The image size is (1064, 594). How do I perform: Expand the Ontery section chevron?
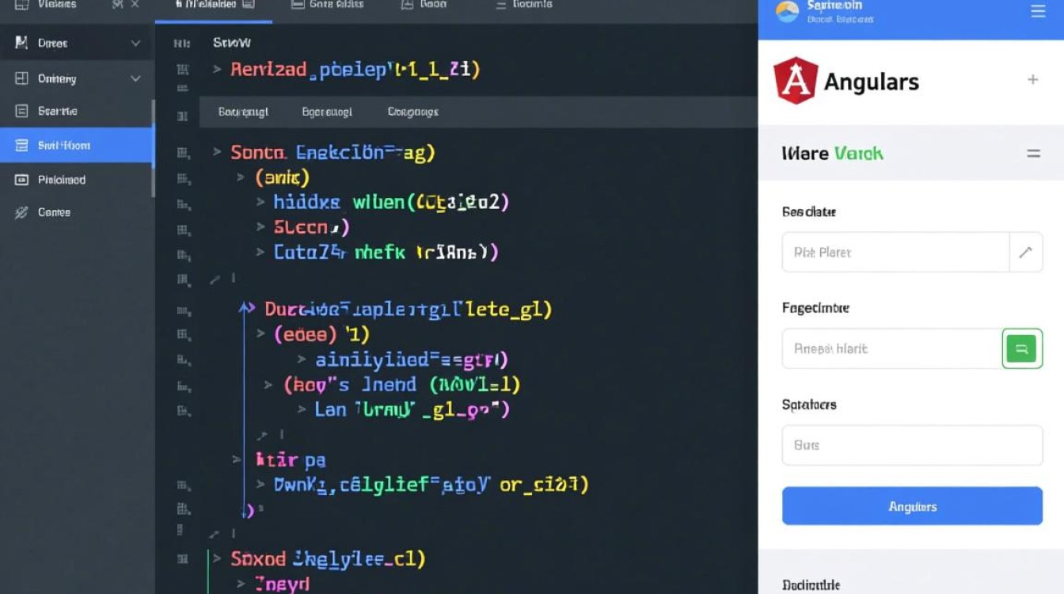[x=135, y=78]
